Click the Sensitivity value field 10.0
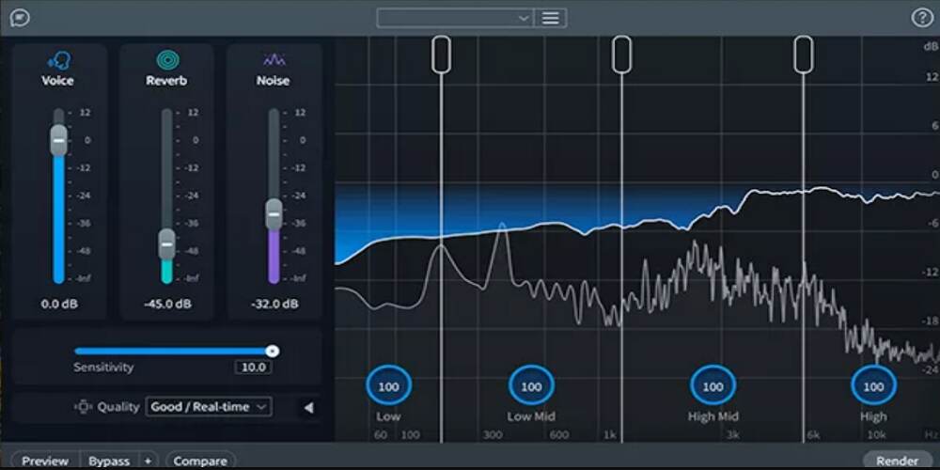Screen dimensions: 940x470 pos(253,367)
